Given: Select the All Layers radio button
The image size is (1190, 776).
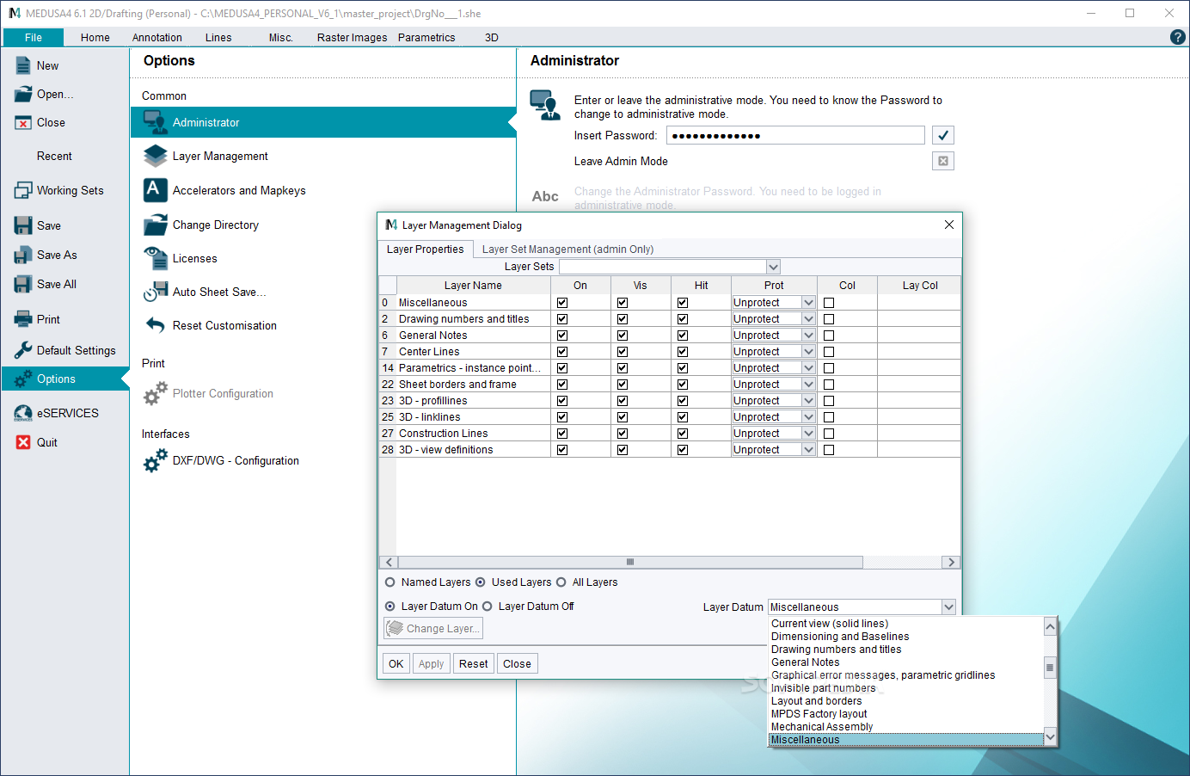Looking at the screenshot, I should pyautogui.click(x=561, y=582).
